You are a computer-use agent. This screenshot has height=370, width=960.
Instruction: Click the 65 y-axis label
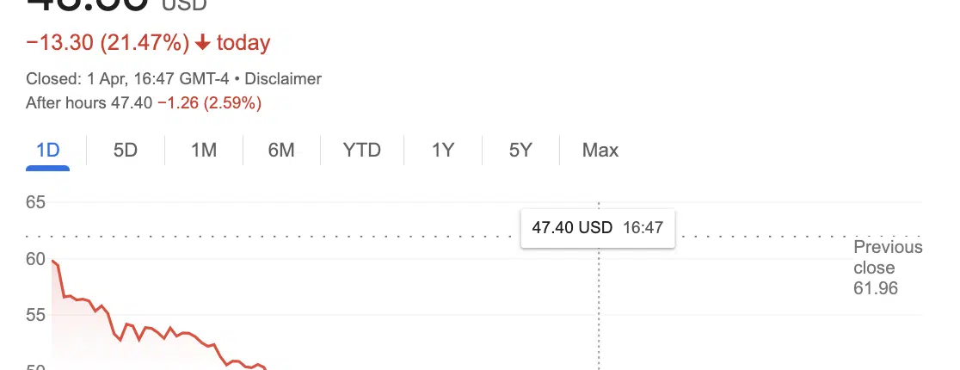tap(36, 202)
